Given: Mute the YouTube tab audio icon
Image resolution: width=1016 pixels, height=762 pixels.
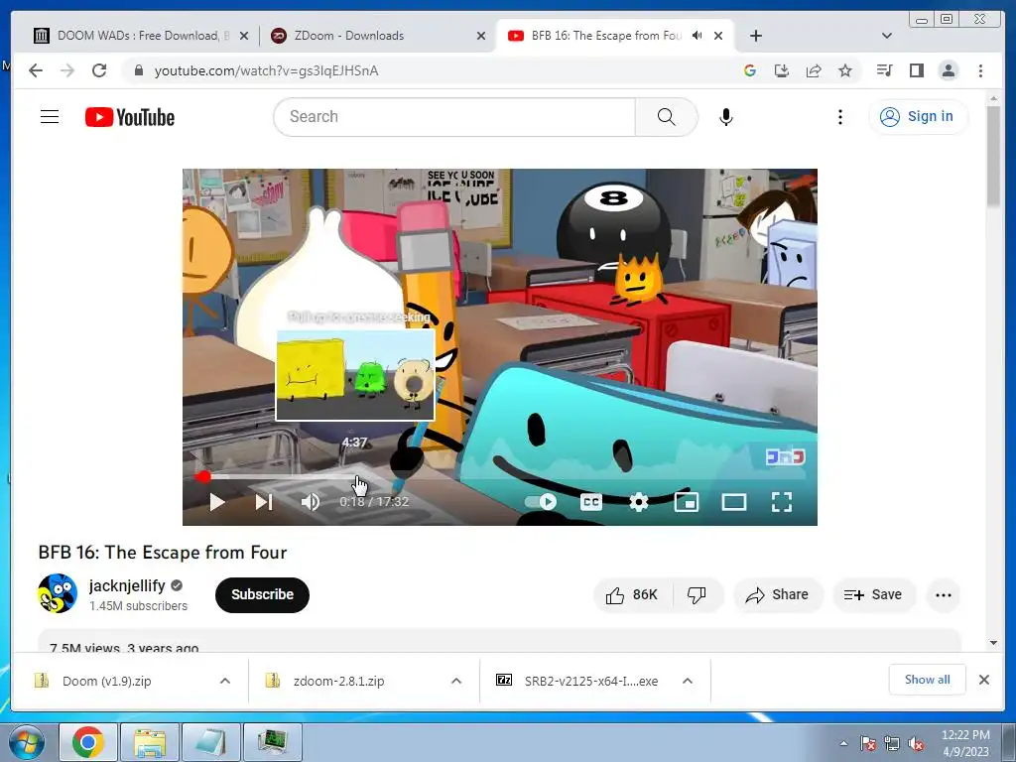Looking at the screenshot, I should [x=698, y=36].
